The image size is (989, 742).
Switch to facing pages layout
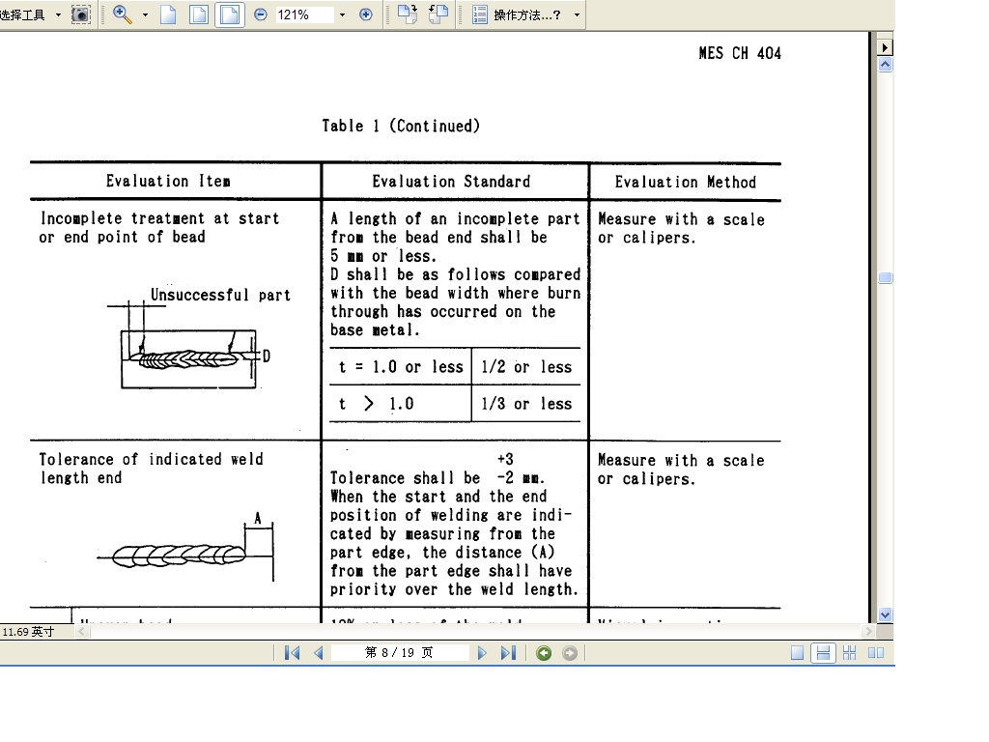tap(876, 653)
